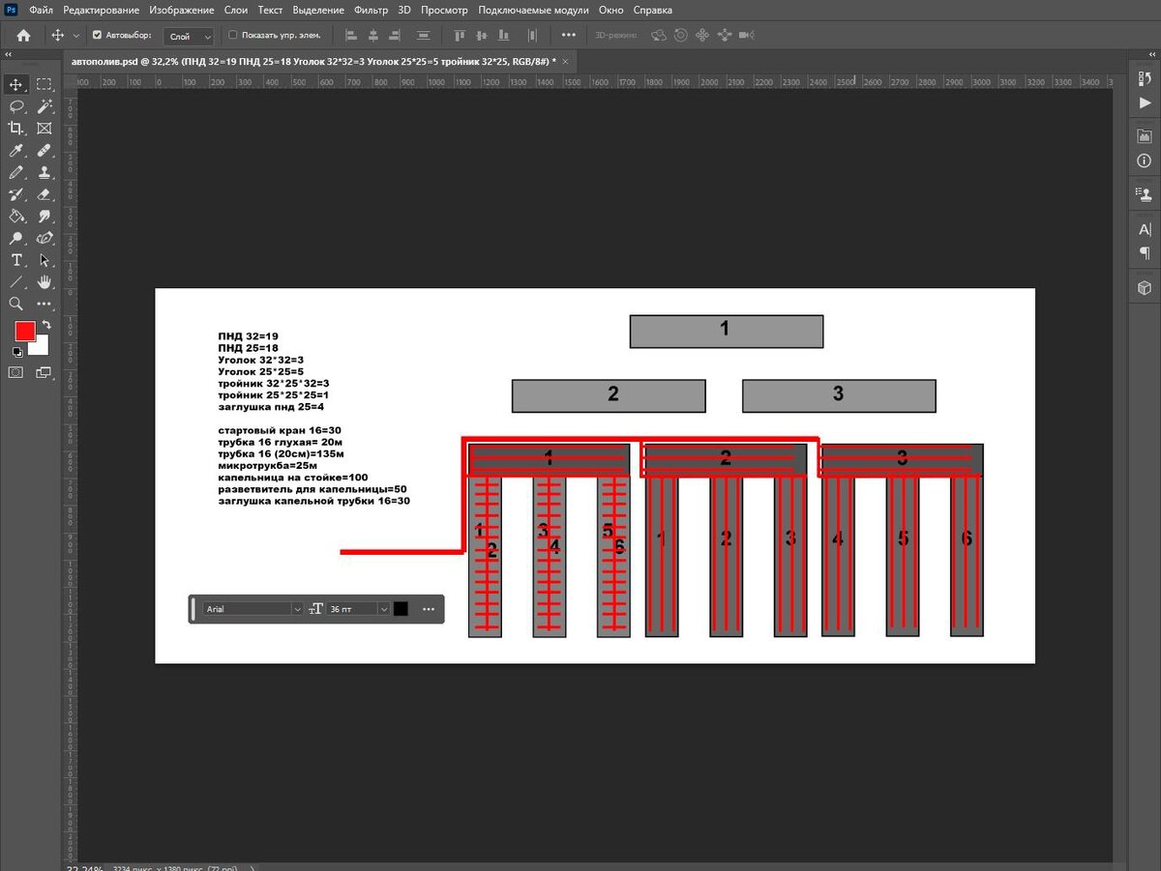
Task: Toggle the Автовыбор checkbox
Action: pos(97,35)
